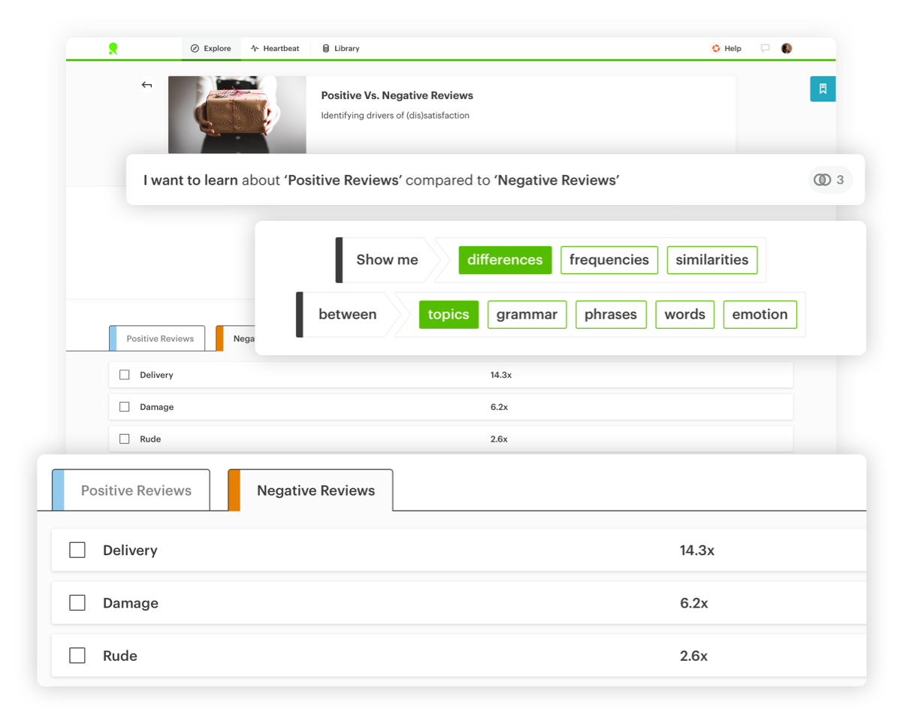The height and width of the screenshot is (724, 903).
Task: Open the Heartbeat tab
Action: tap(275, 49)
